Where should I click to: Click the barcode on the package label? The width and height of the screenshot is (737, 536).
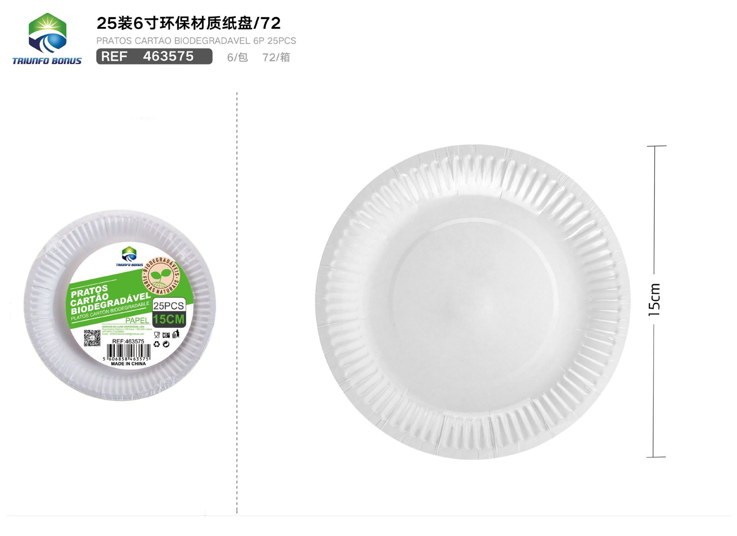[128, 353]
